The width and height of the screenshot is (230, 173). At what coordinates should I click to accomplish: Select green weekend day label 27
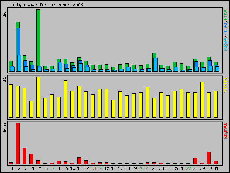189,168
